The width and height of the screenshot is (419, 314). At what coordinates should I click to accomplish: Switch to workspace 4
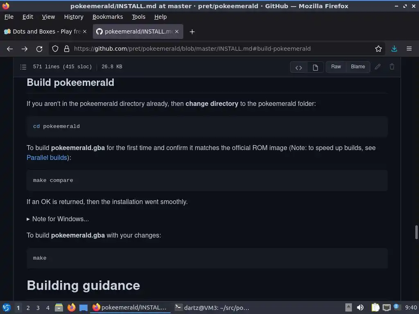[x=48, y=308]
